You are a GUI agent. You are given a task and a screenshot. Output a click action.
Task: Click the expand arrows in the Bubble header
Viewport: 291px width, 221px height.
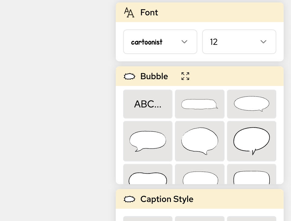coord(185,76)
